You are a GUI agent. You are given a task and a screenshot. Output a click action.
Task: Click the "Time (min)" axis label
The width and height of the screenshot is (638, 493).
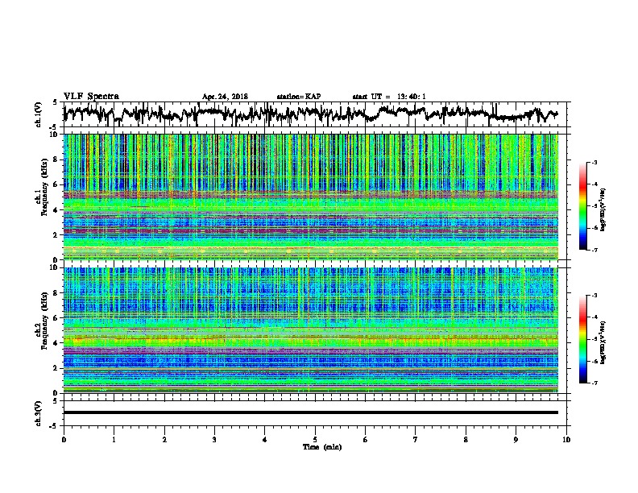coord(322,447)
